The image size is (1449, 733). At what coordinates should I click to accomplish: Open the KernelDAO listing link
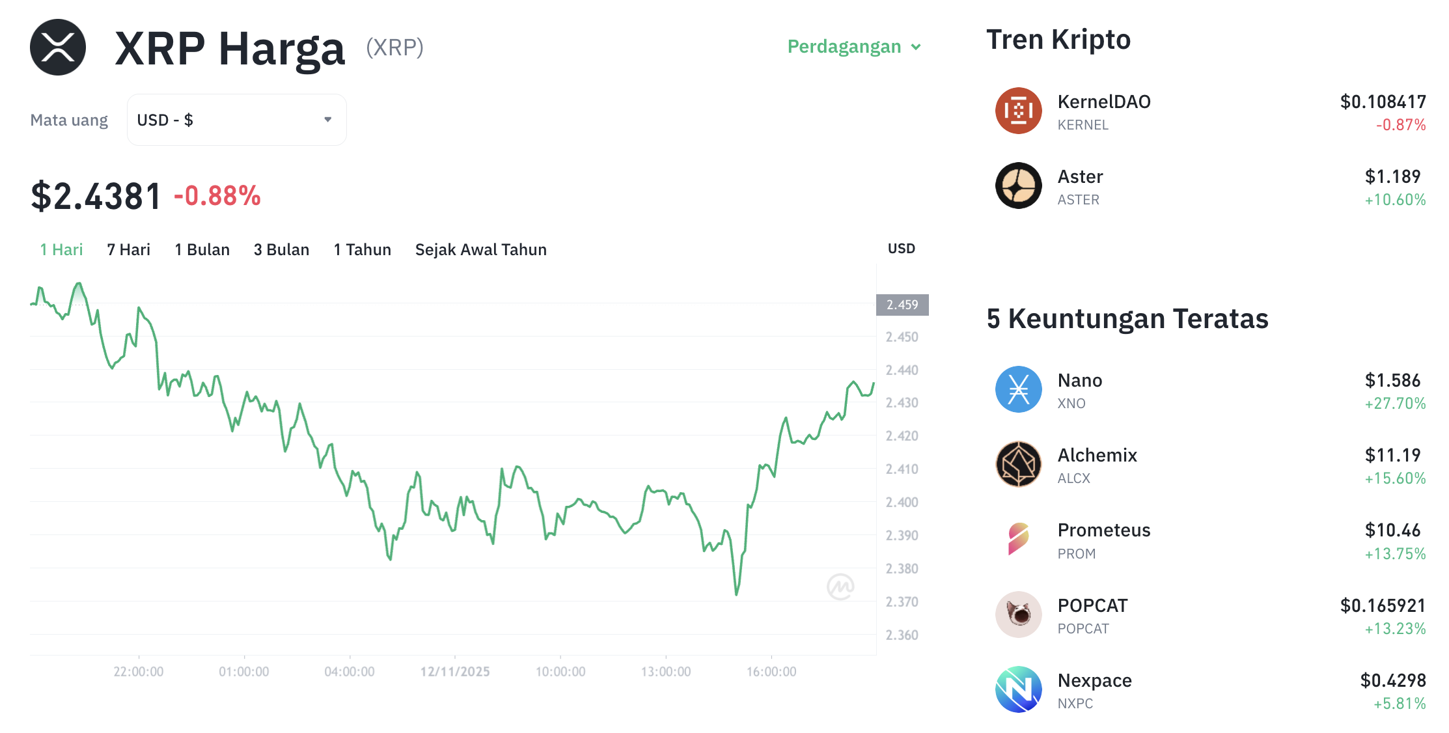point(1103,102)
